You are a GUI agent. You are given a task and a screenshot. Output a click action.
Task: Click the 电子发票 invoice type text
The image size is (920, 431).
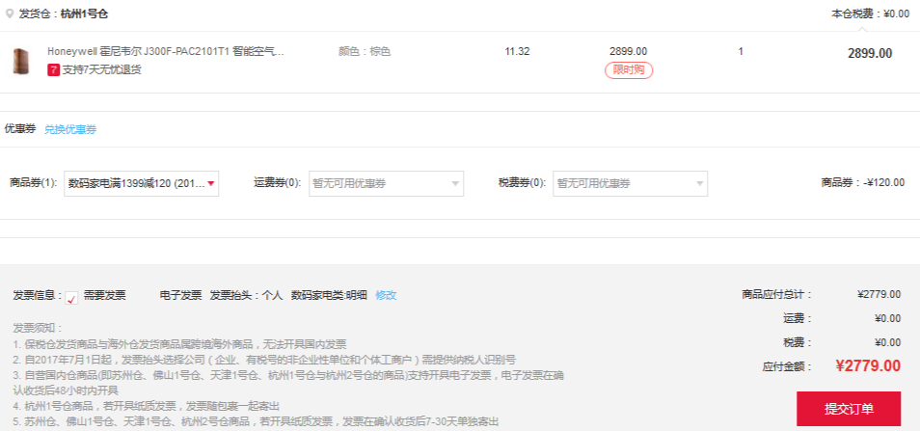(180, 296)
